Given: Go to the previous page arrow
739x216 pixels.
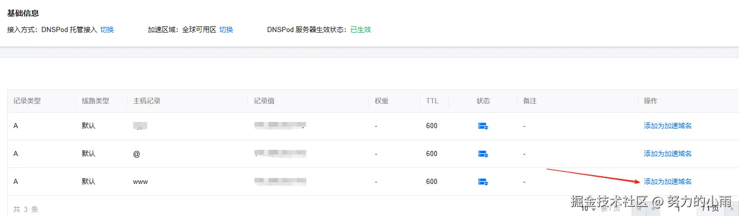Looking at the screenshot, I should coord(653,209).
